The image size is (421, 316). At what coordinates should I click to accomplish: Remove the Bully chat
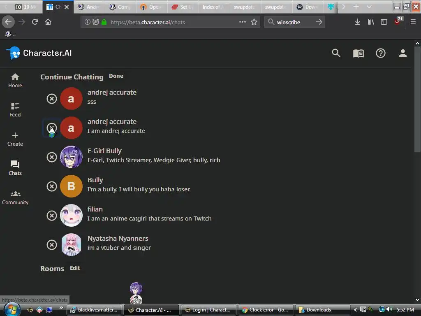pos(52,186)
